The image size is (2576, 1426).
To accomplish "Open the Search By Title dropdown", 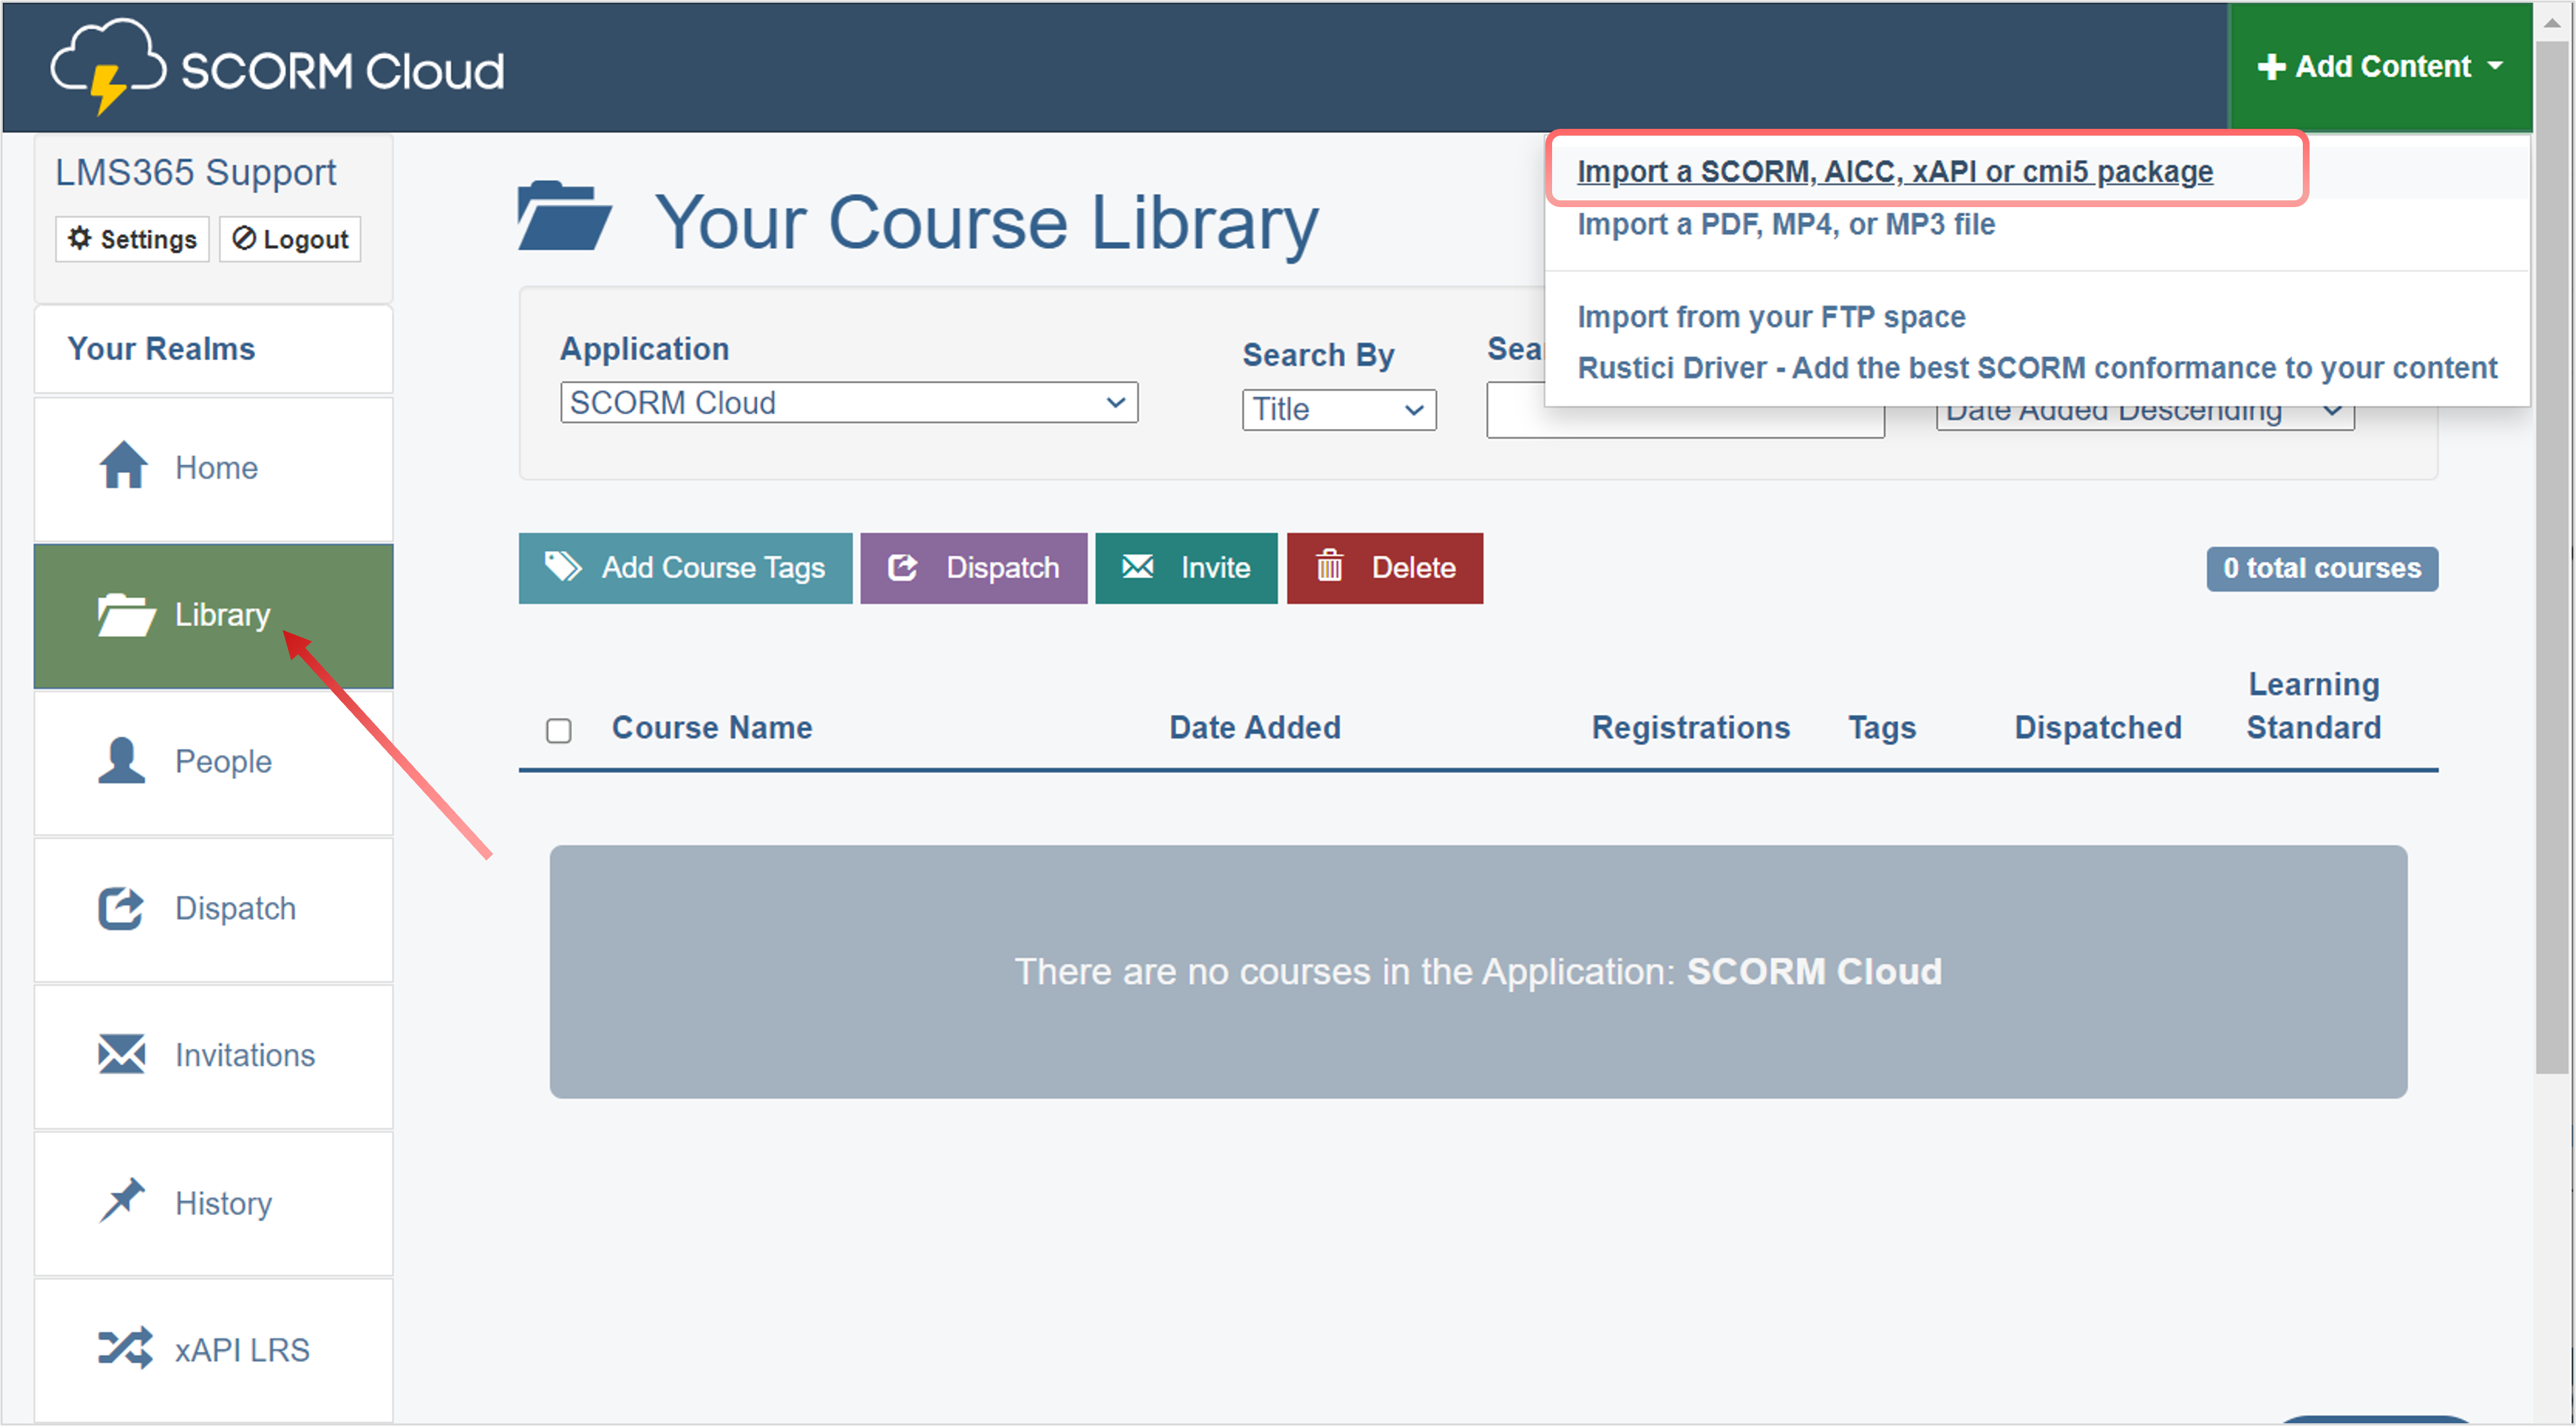I will tap(1339, 410).
